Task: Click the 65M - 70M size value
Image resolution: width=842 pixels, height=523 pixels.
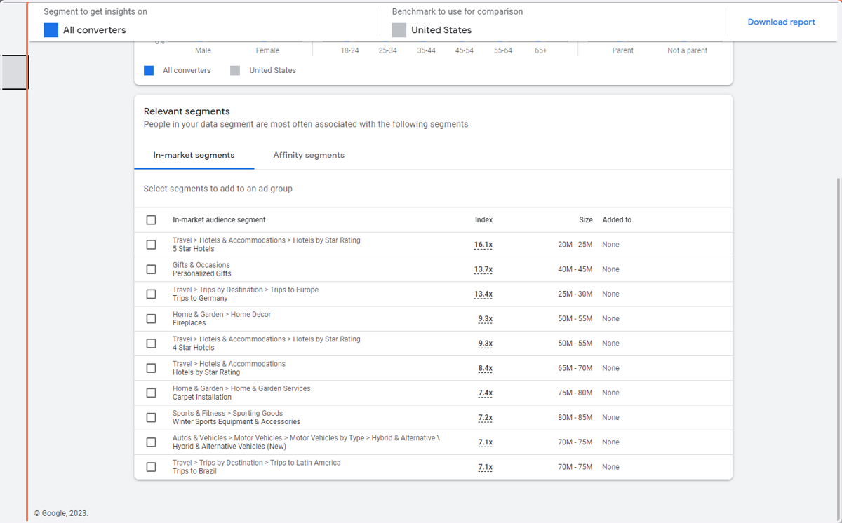Action: click(x=575, y=368)
